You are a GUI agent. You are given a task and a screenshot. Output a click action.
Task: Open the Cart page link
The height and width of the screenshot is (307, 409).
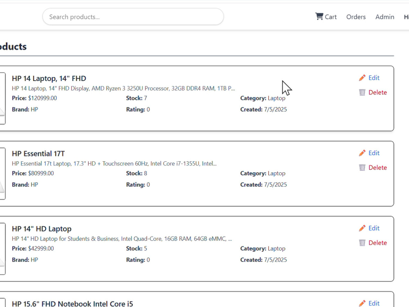click(326, 17)
